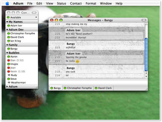Select away contact Joan

click(x=22, y=68)
